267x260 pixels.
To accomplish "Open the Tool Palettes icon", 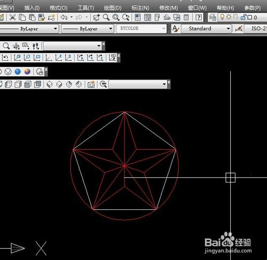I will pyautogui.click(x=157, y=18).
